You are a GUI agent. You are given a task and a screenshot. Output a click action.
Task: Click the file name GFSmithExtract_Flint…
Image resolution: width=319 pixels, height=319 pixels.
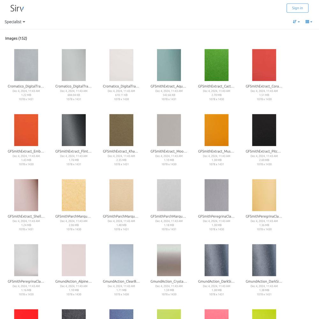[73, 151]
